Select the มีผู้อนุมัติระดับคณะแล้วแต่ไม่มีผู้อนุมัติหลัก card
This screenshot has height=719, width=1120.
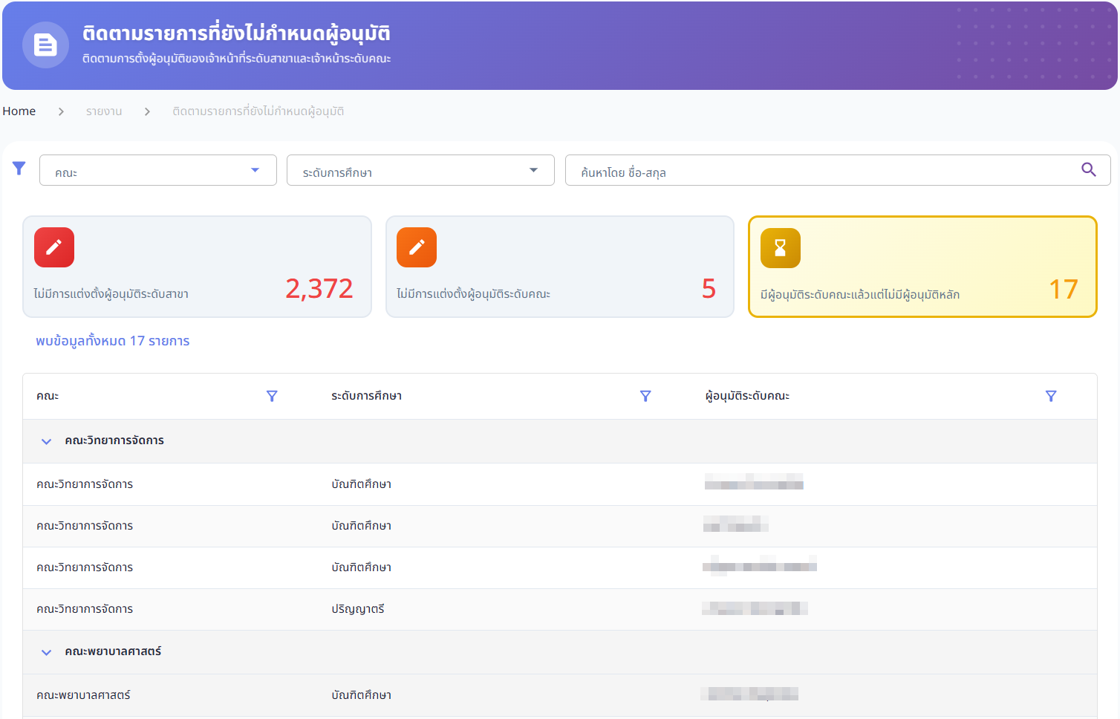tap(922, 267)
